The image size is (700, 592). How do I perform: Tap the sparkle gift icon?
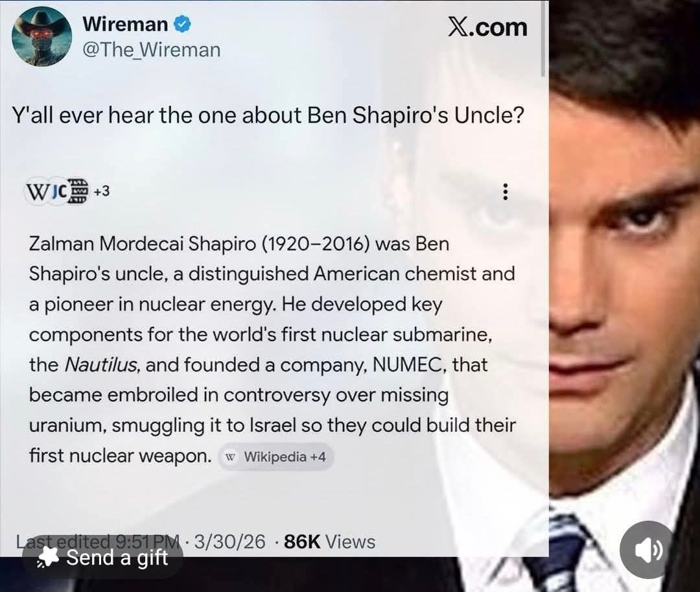pos(48,557)
